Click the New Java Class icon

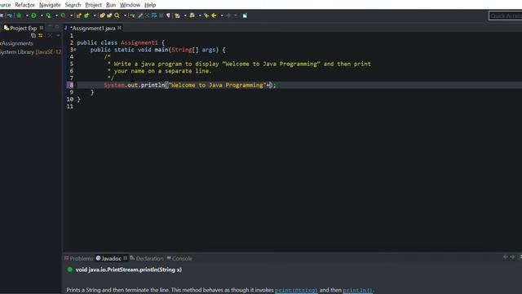[x=86, y=16]
